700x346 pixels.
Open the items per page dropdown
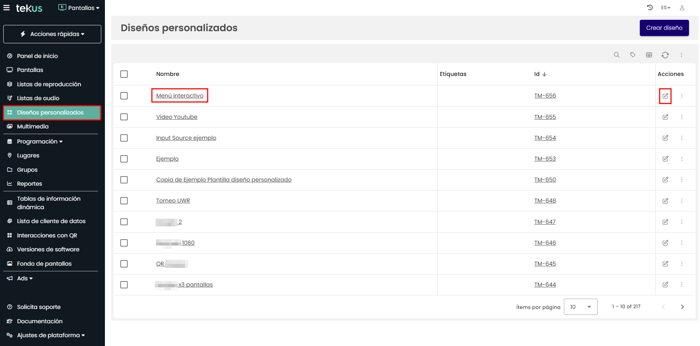pyautogui.click(x=580, y=307)
